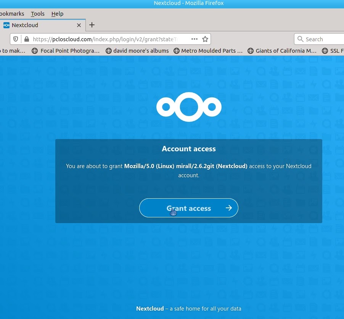Viewport: 344px width, 319px height.
Task: Click globe icon of SSL bookmark
Action: (325, 51)
